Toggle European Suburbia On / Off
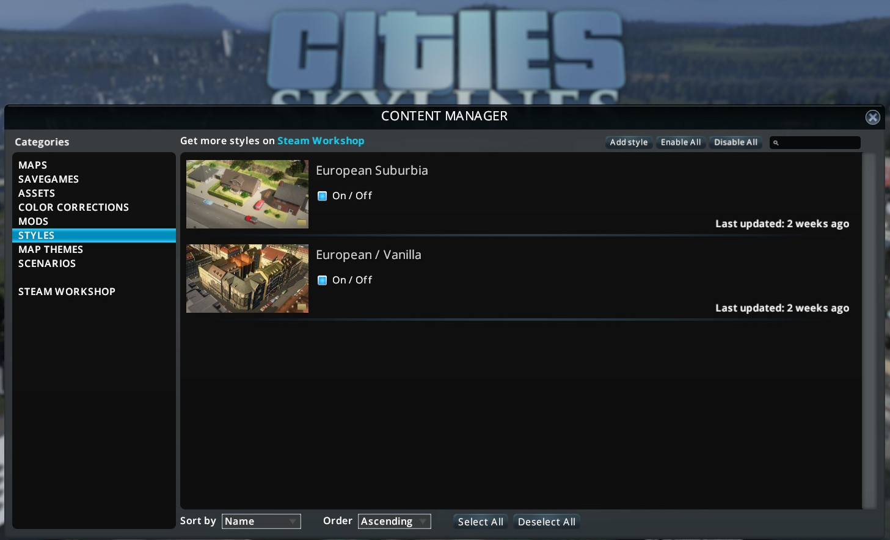The height and width of the screenshot is (540, 890). pos(322,195)
